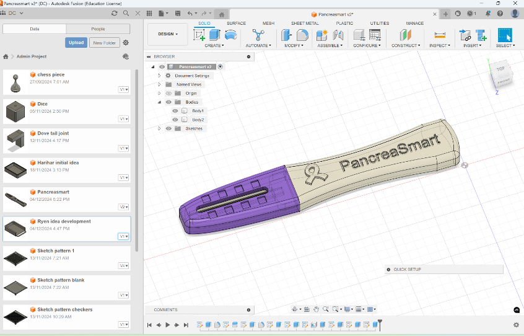Expand the Sketches folder in browser
The width and height of the screenshot is (524, 336).
click(159, 129)
